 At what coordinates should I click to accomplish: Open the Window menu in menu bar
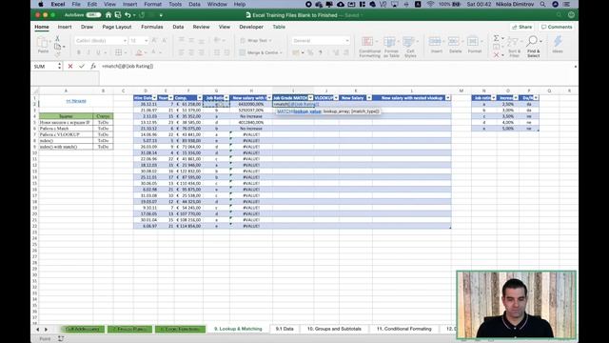tap(217, 4)
